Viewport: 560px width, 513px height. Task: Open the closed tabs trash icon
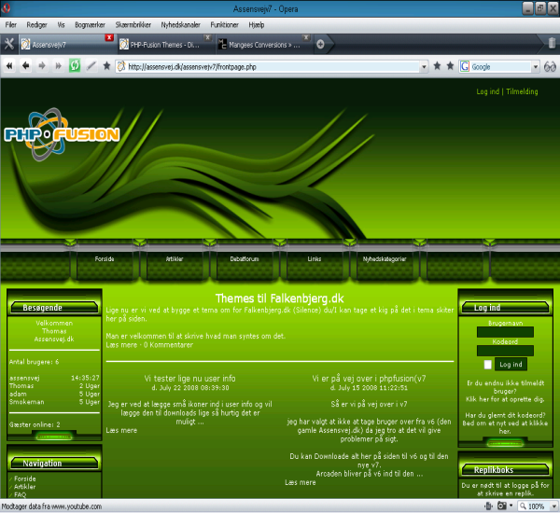click(552, 44)
